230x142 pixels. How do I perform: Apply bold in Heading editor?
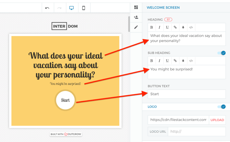(x=152, y=28)
